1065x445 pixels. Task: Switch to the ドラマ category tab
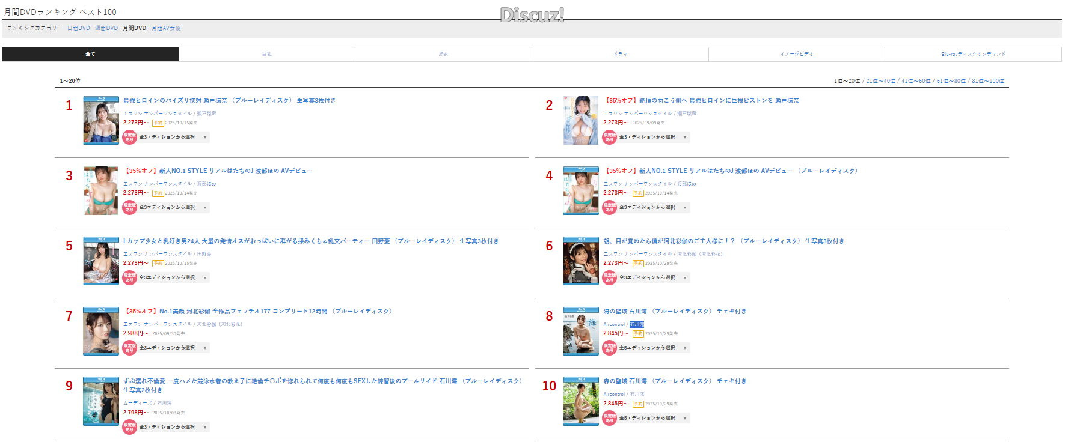[x=620, y=54]
